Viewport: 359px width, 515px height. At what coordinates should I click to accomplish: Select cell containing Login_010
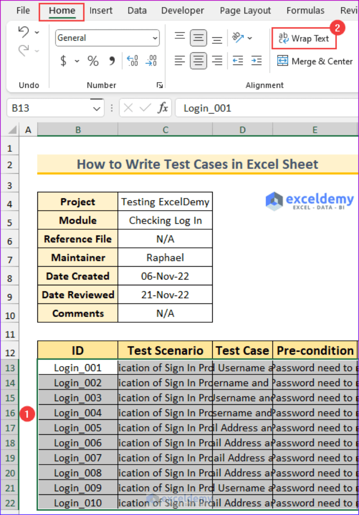(78, 502)
